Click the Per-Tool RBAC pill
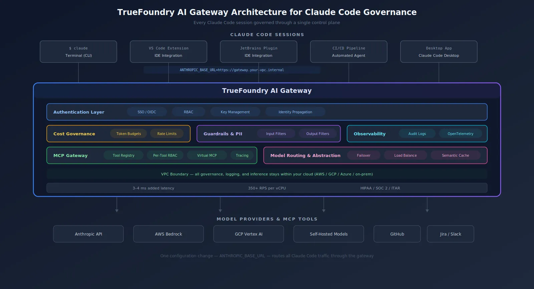The height and width of the screenshot is (289, 534). [165, 155]
